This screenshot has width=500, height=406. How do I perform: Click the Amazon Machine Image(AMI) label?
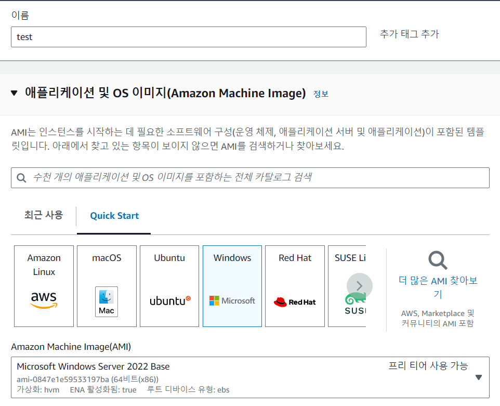[71, 347]
